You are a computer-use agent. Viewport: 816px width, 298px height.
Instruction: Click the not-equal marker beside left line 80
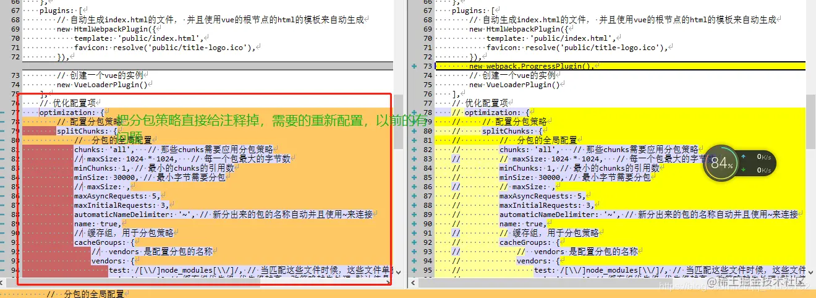[3, 140]
